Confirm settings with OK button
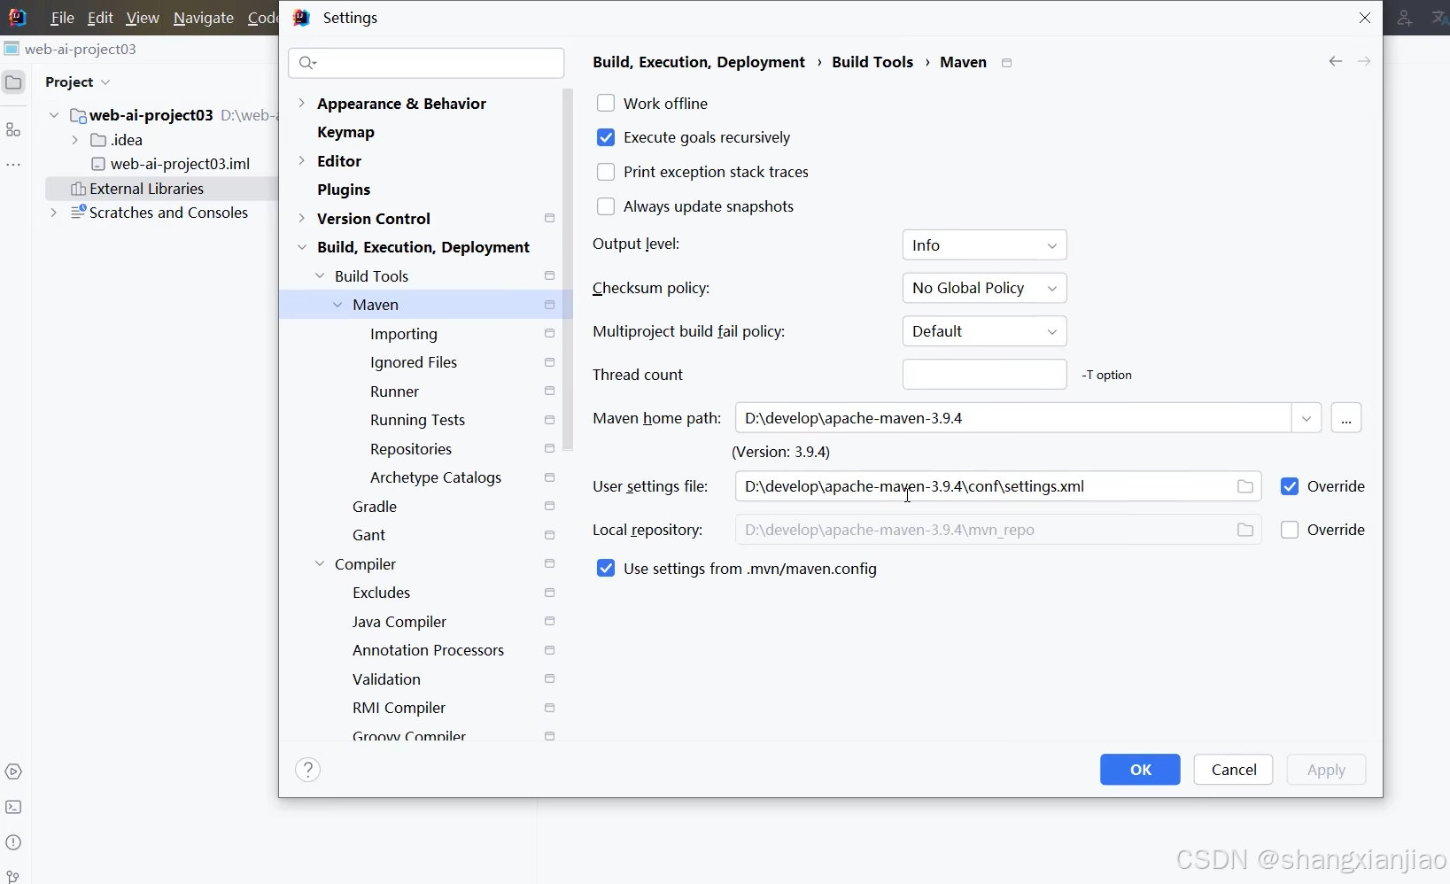The height and width of the screenshot is (884, 1450). coord(1140,770)
